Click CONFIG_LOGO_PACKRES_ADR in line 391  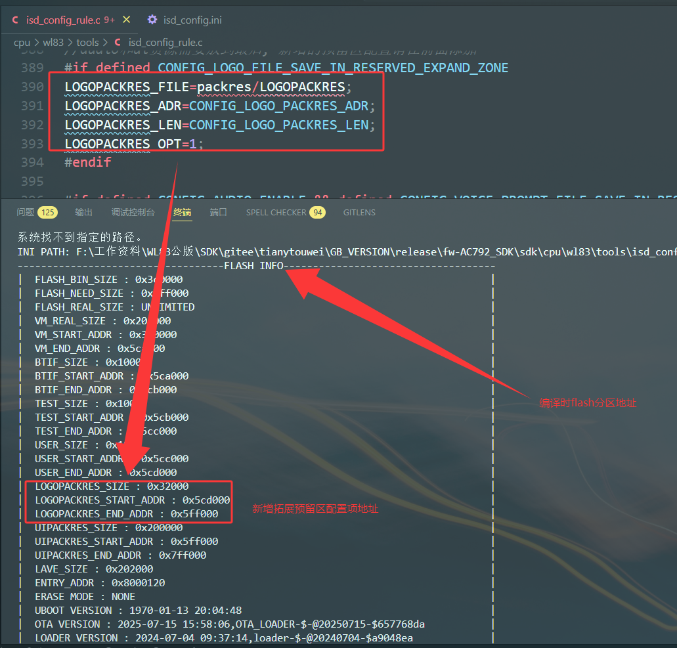point(279,106)
